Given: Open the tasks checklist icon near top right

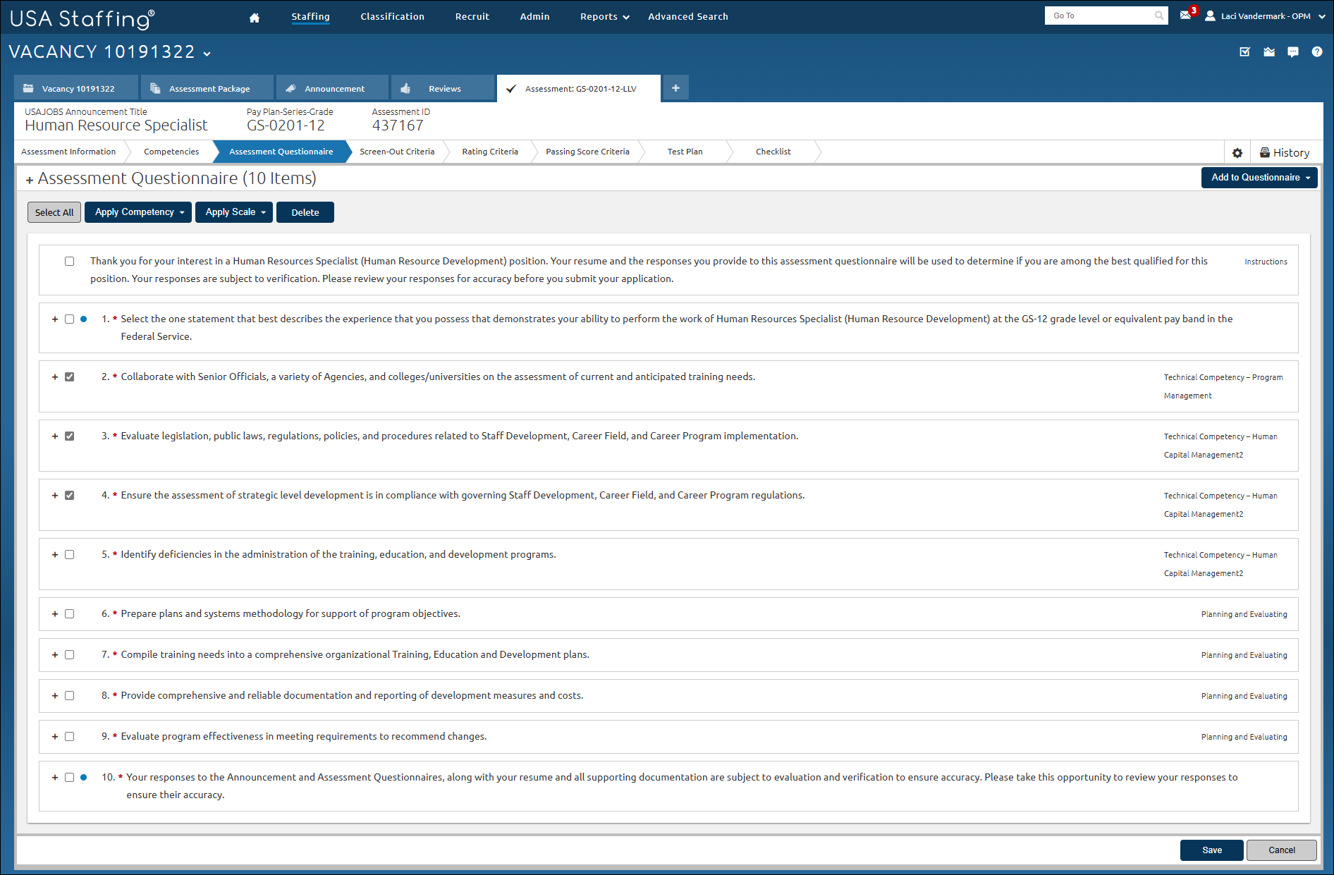Looking at the screenshot, I should coord(1245,51).
